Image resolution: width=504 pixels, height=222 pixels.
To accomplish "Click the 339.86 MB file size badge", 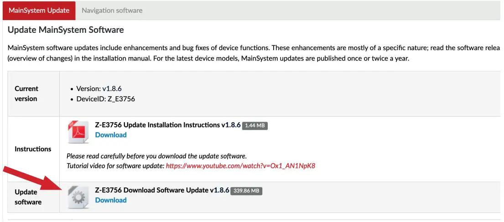I will (246, 191).
